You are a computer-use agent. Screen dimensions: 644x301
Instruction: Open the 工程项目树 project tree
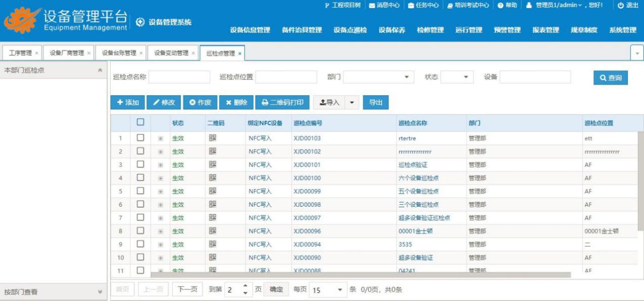tap(327, 5)
